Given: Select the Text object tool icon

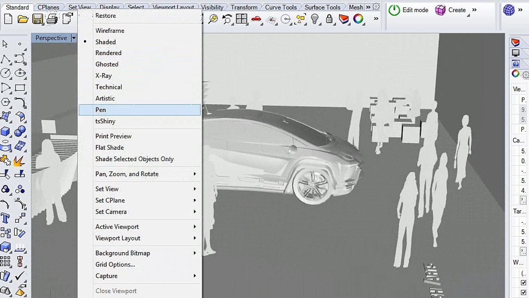Looking at the screenshot, I should pos(5,218).
